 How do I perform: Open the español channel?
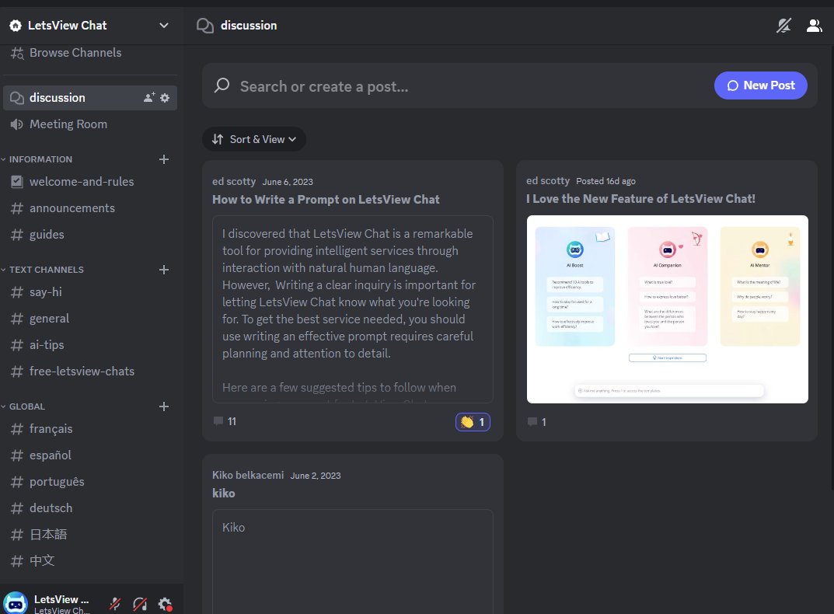pos(90,455)
